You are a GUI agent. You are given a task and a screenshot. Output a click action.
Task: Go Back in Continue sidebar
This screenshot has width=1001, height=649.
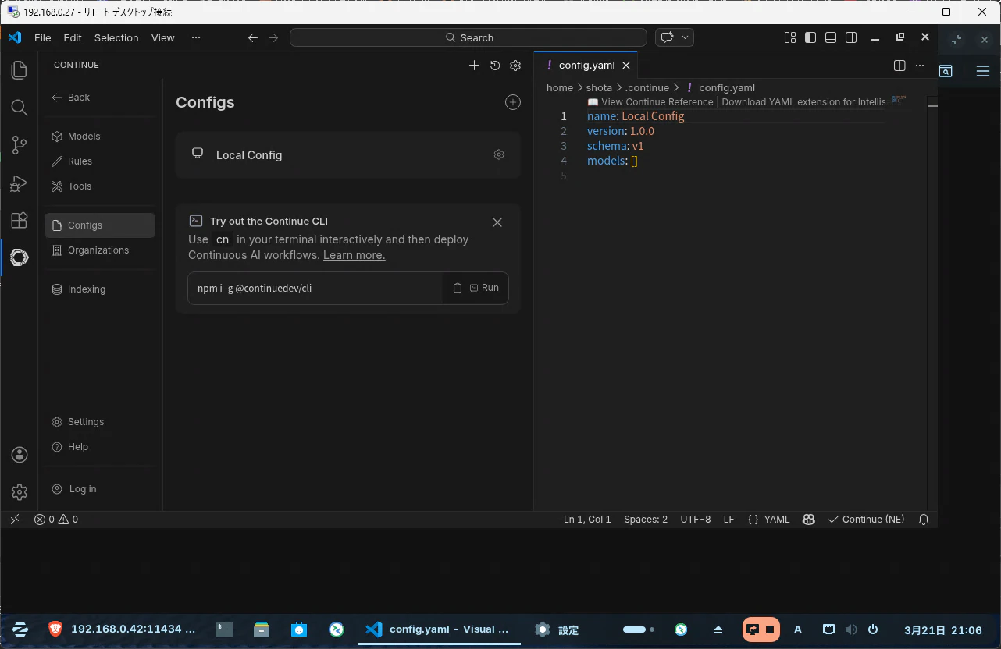70,98
